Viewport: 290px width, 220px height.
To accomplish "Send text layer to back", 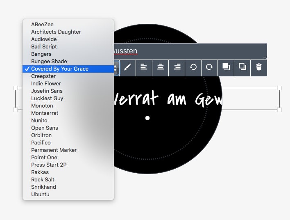I will click(242, 68).
